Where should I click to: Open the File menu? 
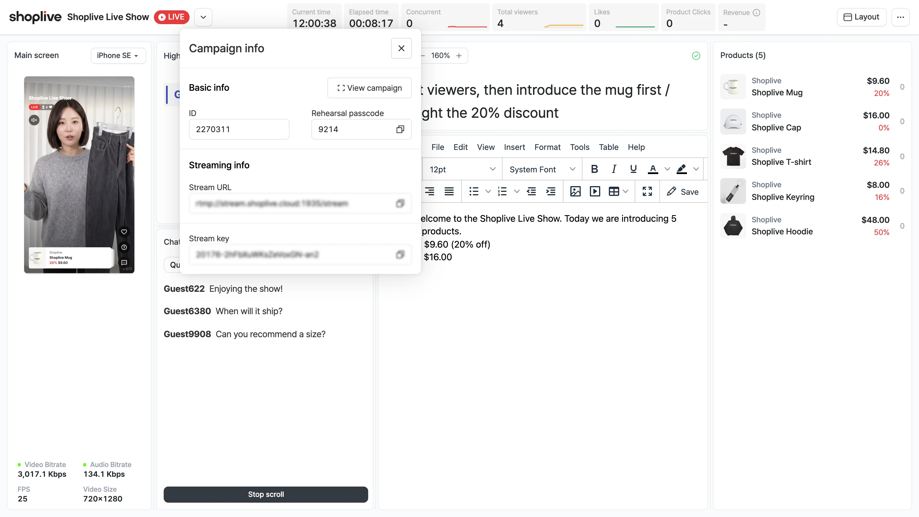pyautogui.click(x=437, y=147)
